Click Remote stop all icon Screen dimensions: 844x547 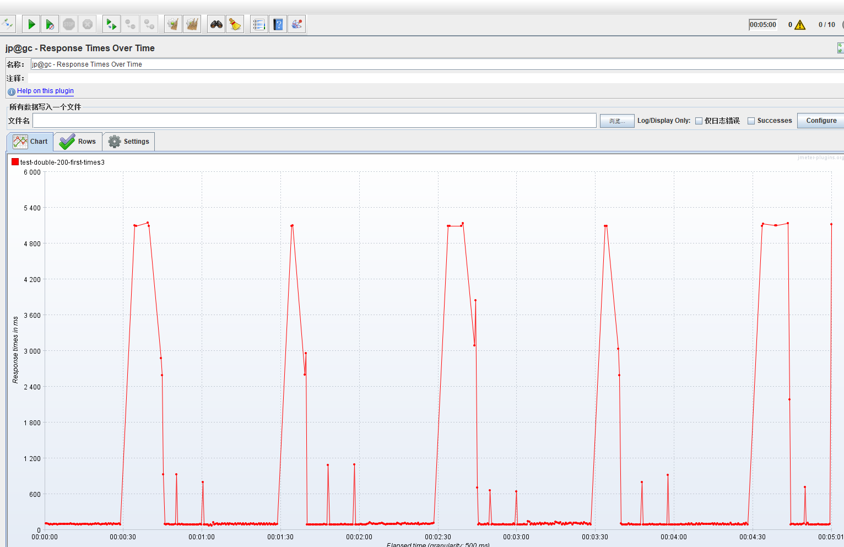(130, 24)
